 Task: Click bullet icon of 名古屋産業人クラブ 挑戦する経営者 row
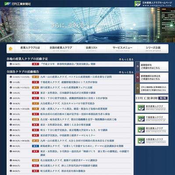pyautogui.click(x=11, y=160)
